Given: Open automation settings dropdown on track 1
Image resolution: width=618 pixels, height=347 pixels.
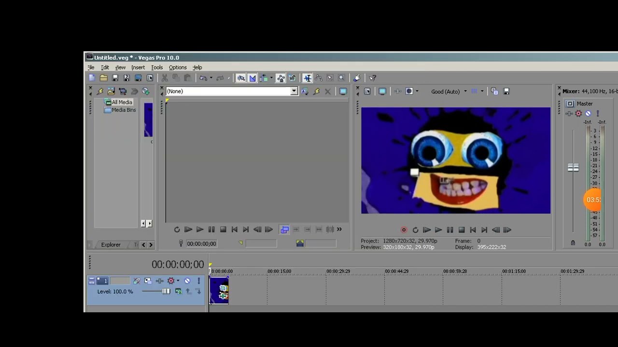Looking at the screenshot, I should tap(178, 280).
